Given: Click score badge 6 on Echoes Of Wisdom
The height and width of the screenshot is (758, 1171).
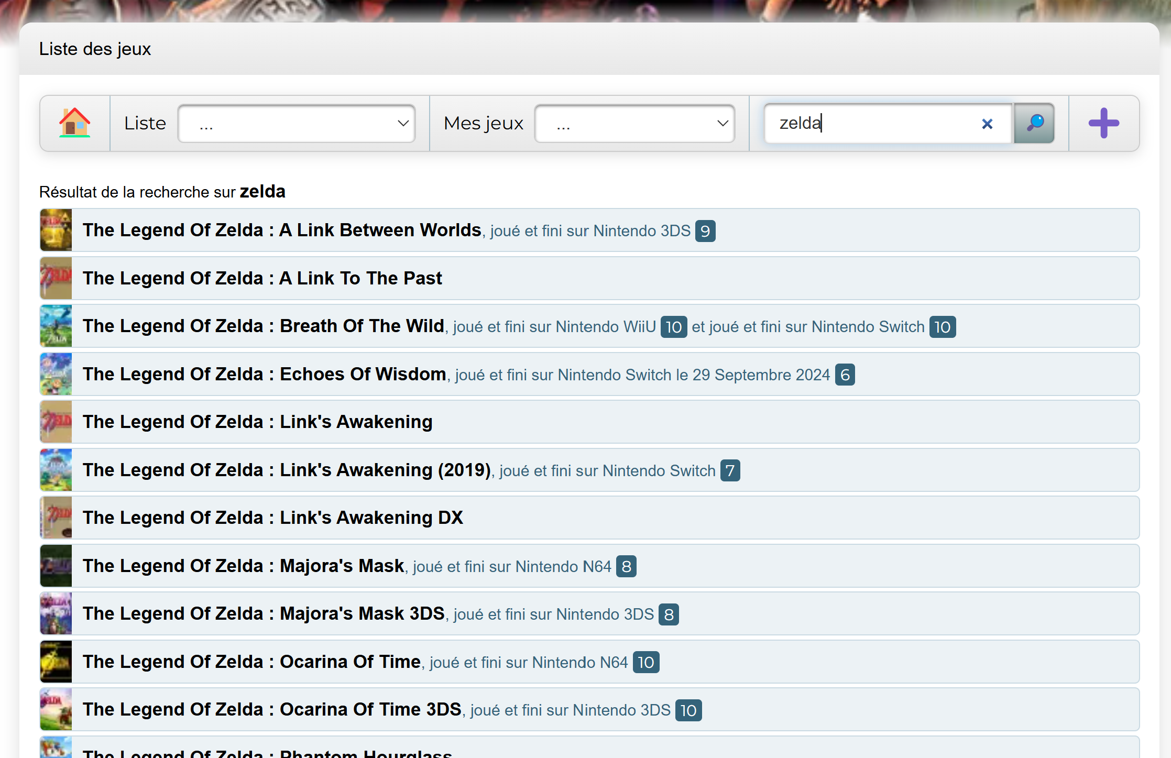Looking at the screenshot, I should (x=845, y=375).
